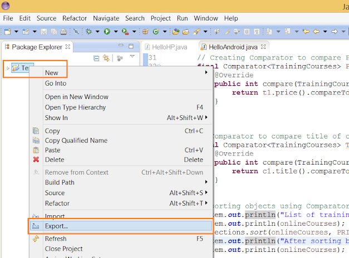Click the Edit menu

(24, 18)
